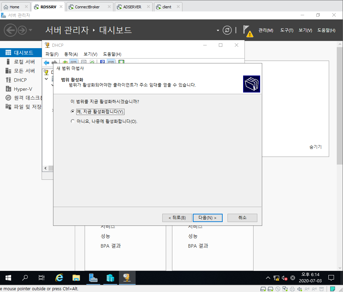Image resolution: width=343 pixels, height=292 pixels.
Task: Open 도움말(H) menu in DHCP window
Action: [x=112, y=54]
